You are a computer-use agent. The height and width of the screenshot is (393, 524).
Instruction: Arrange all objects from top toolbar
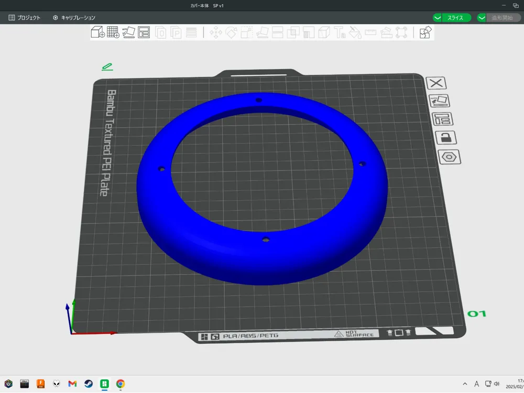click(x=144, y=32)
